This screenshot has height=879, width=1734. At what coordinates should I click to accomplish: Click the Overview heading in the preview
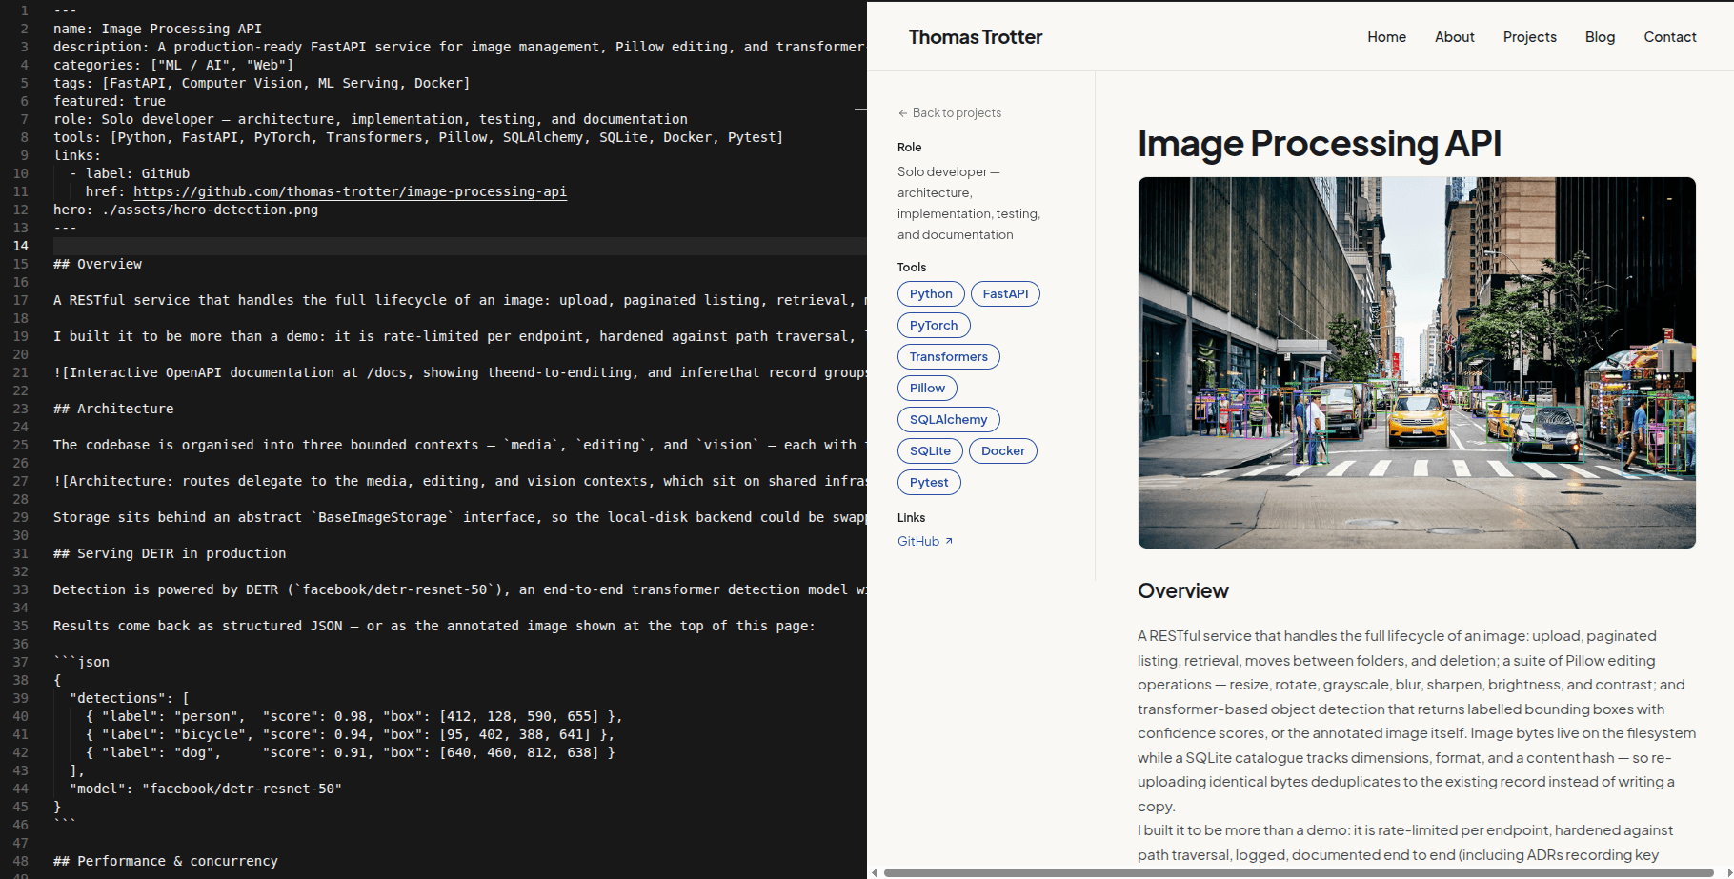click(1182, 590)
